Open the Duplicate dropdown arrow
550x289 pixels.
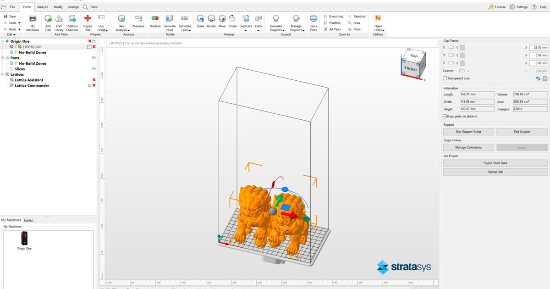click(x=246, y=31)
